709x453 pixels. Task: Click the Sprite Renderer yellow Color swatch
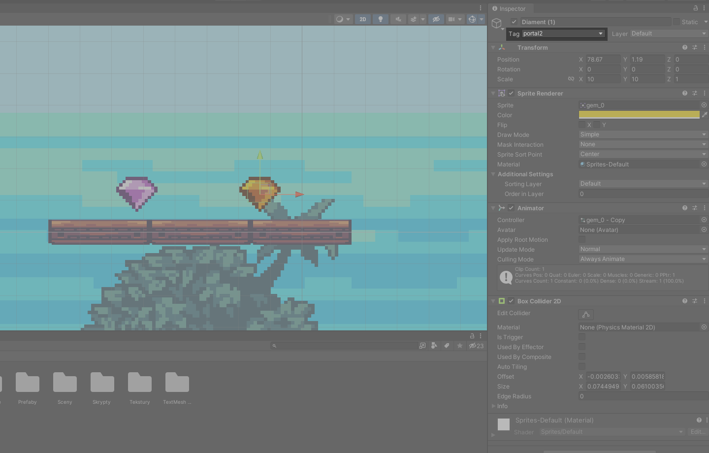pyautogui.click(x=639, y=115)
